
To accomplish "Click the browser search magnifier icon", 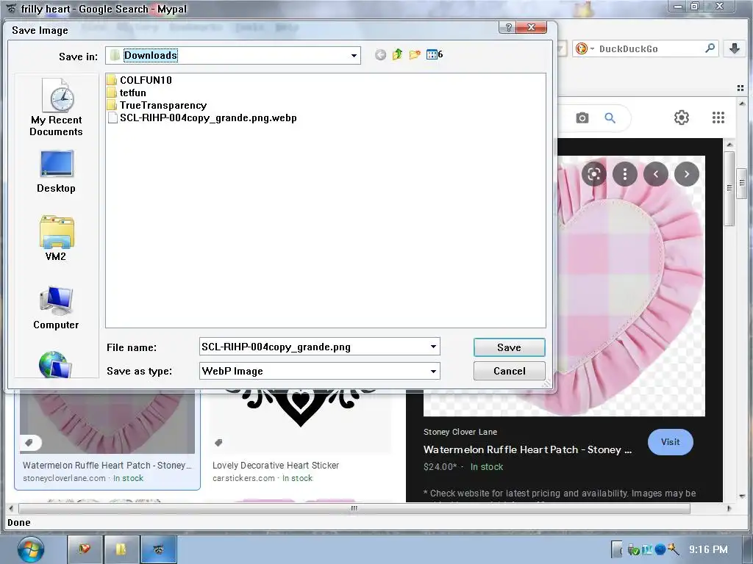I will coord(710,48).
